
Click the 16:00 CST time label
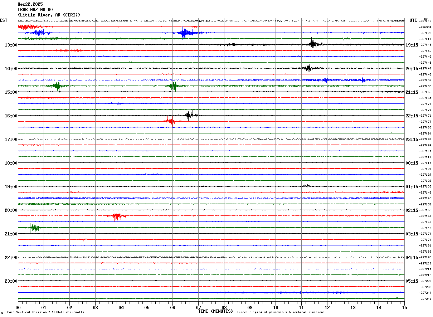tap(11, 116)
